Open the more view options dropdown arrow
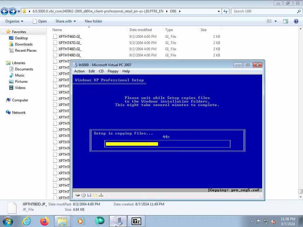303x227 pixels. click(x=275, y=21)
